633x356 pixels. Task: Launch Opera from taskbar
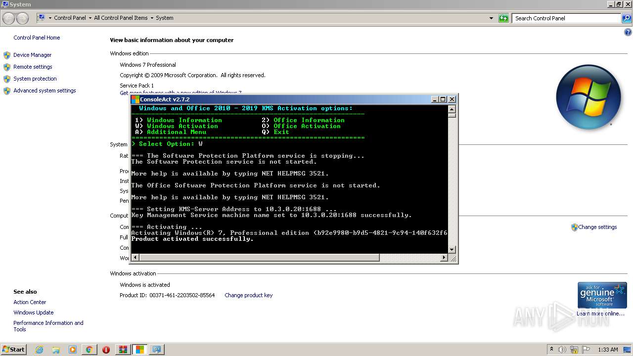click(x=106, y=350)
